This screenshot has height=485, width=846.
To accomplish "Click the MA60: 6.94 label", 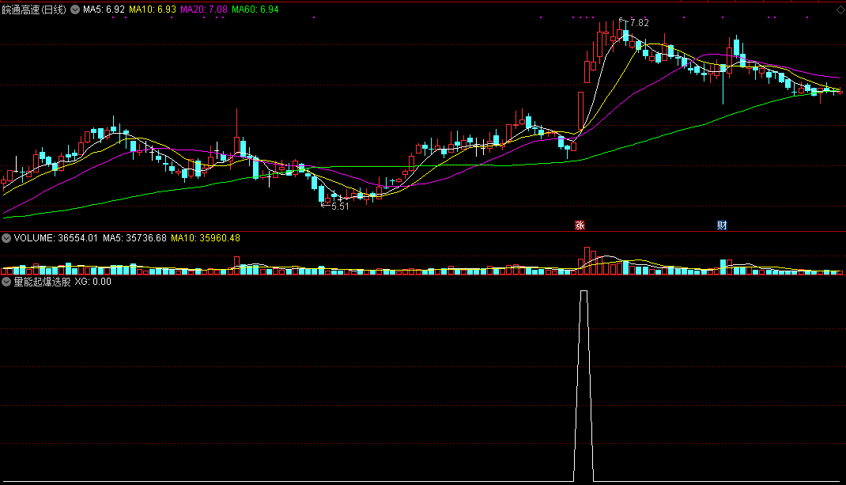I will (255, 9).
